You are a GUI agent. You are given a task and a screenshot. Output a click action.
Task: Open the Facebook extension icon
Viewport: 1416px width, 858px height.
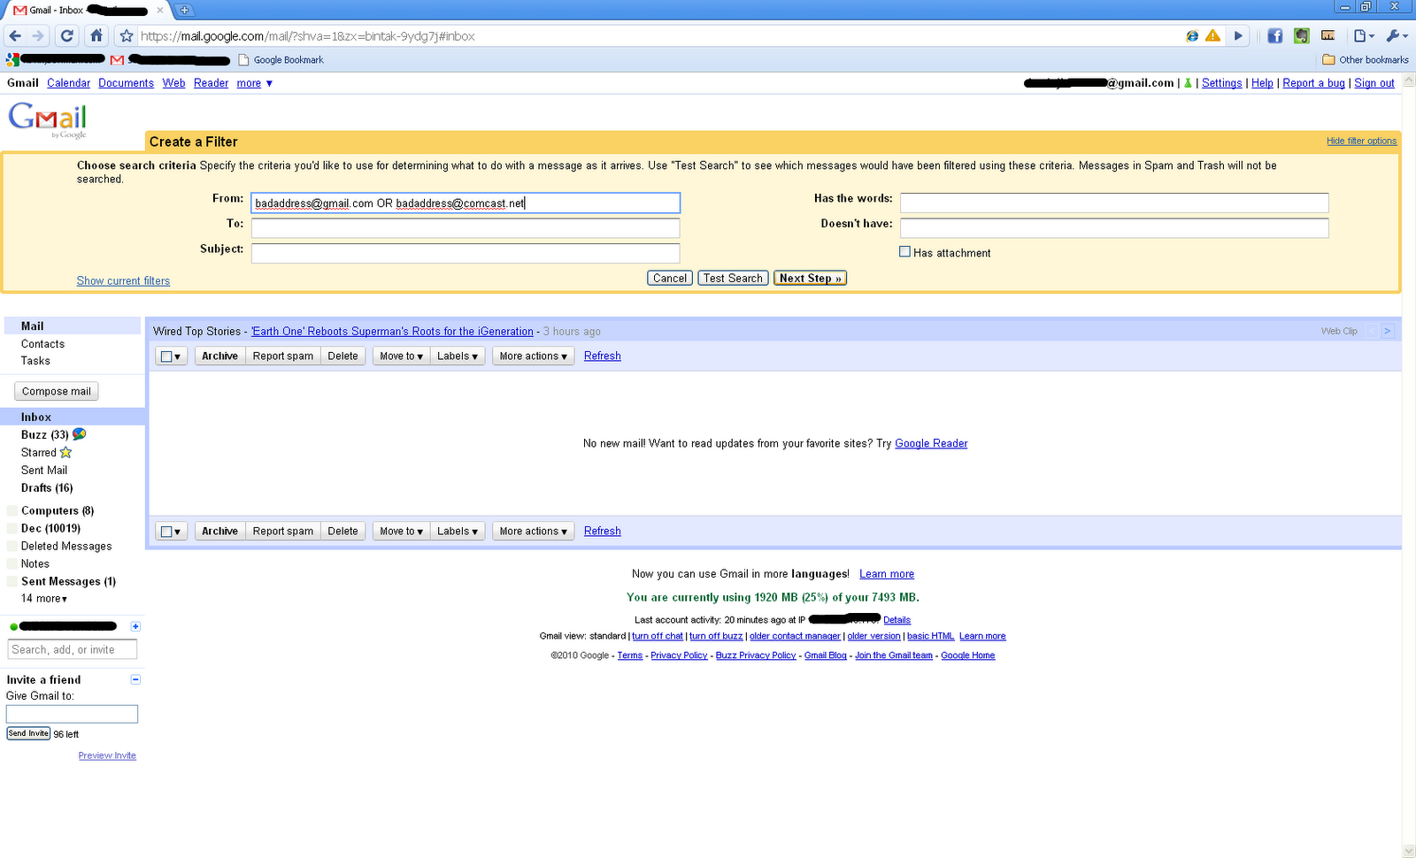pos(1274,36)
